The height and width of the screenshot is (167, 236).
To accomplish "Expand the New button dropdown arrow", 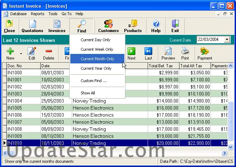I will pos(21,54).
